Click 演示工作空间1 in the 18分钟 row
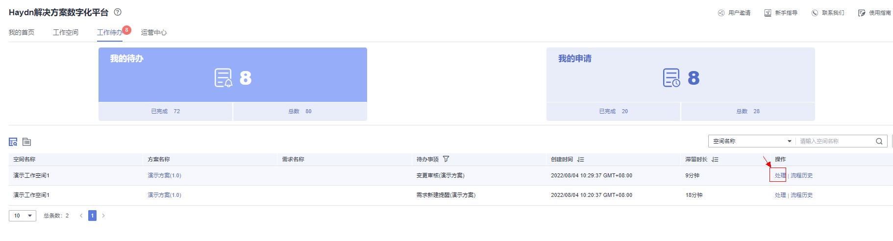This screenshot has width=893, height=241. 31,195
